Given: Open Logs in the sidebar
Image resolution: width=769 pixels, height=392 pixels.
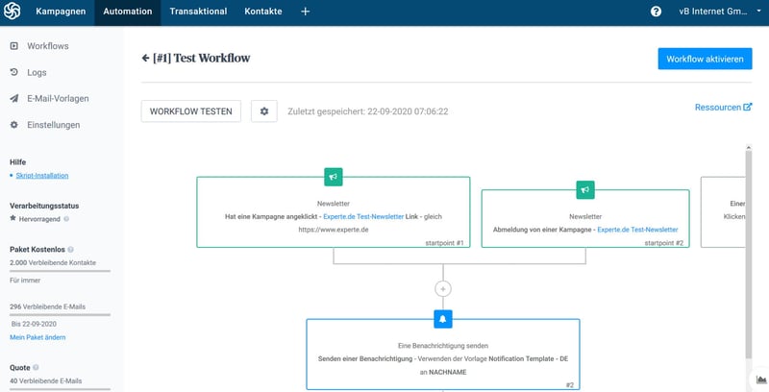Looking at the screenshot, I should (x=37, y=72).
